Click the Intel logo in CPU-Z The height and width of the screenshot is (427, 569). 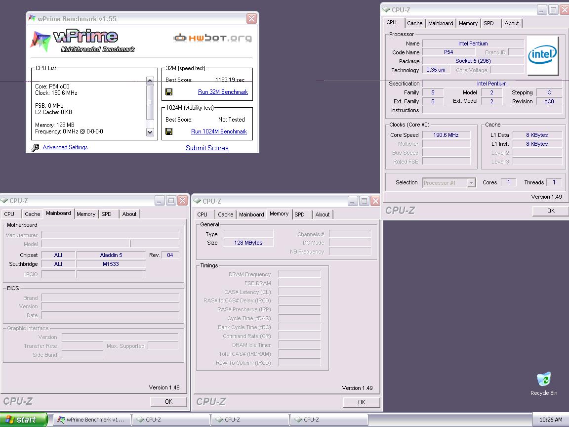pyautogui.click(x=542, y=55)
